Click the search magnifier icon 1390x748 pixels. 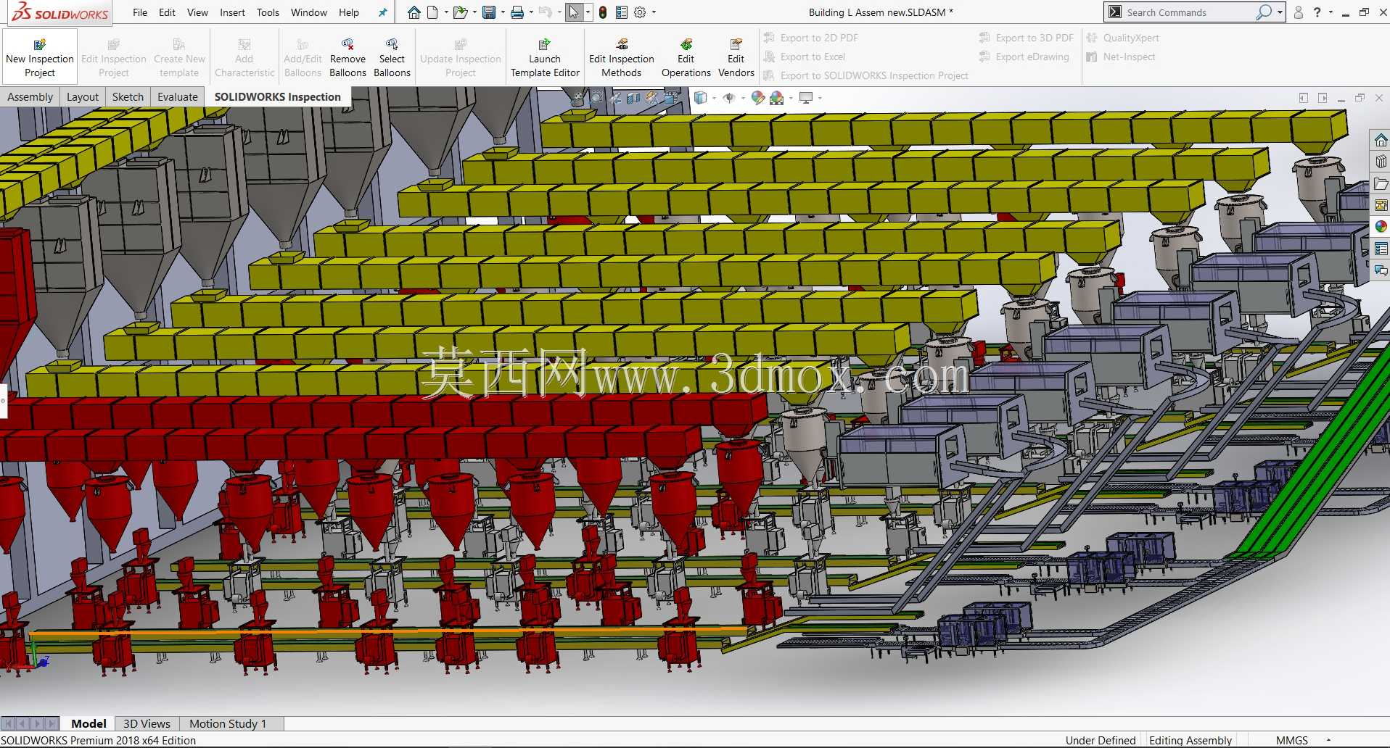[1264, 12]
